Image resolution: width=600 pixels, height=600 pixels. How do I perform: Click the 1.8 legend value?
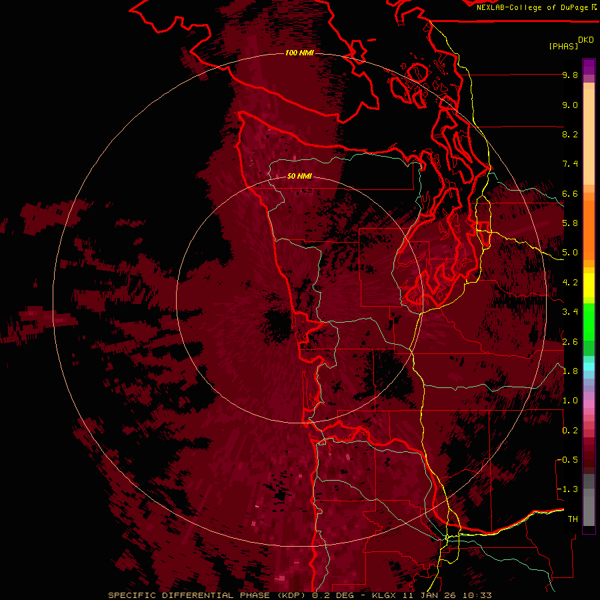tap(570, 371)
